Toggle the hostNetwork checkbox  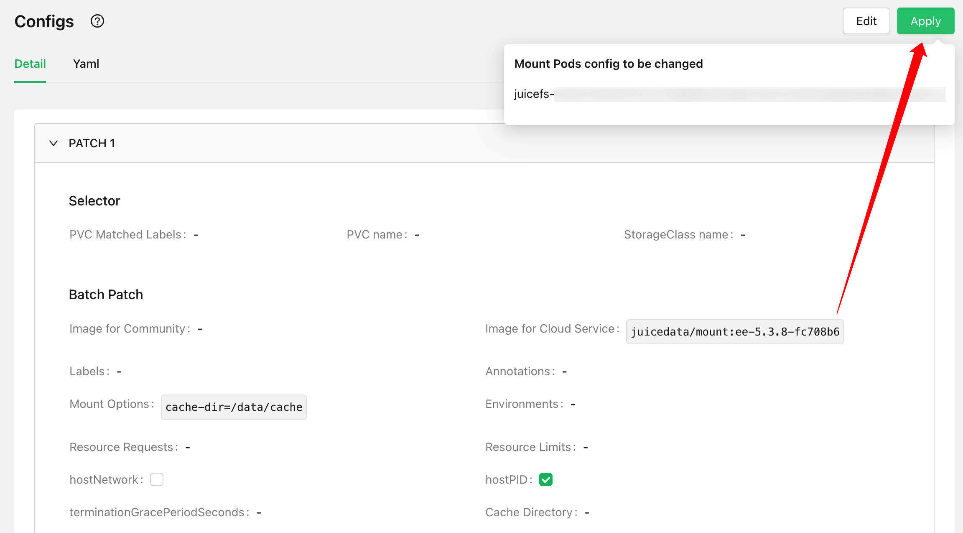point(157,479)
